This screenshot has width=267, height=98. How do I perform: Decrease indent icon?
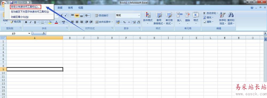[87, 22]
